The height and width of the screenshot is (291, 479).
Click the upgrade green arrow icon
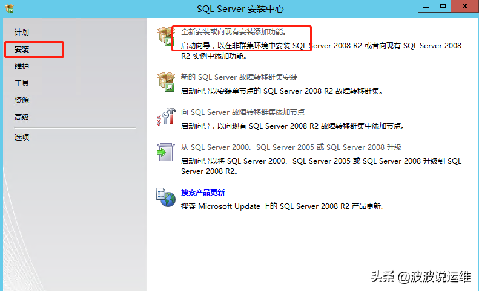tap(165, 152)
